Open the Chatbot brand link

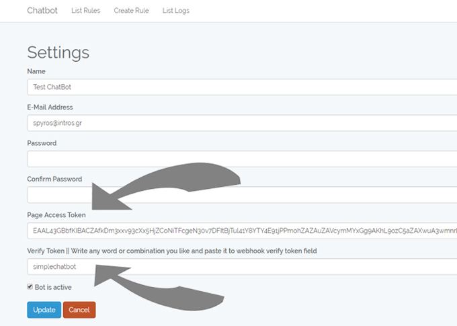(x=42, y=11)
